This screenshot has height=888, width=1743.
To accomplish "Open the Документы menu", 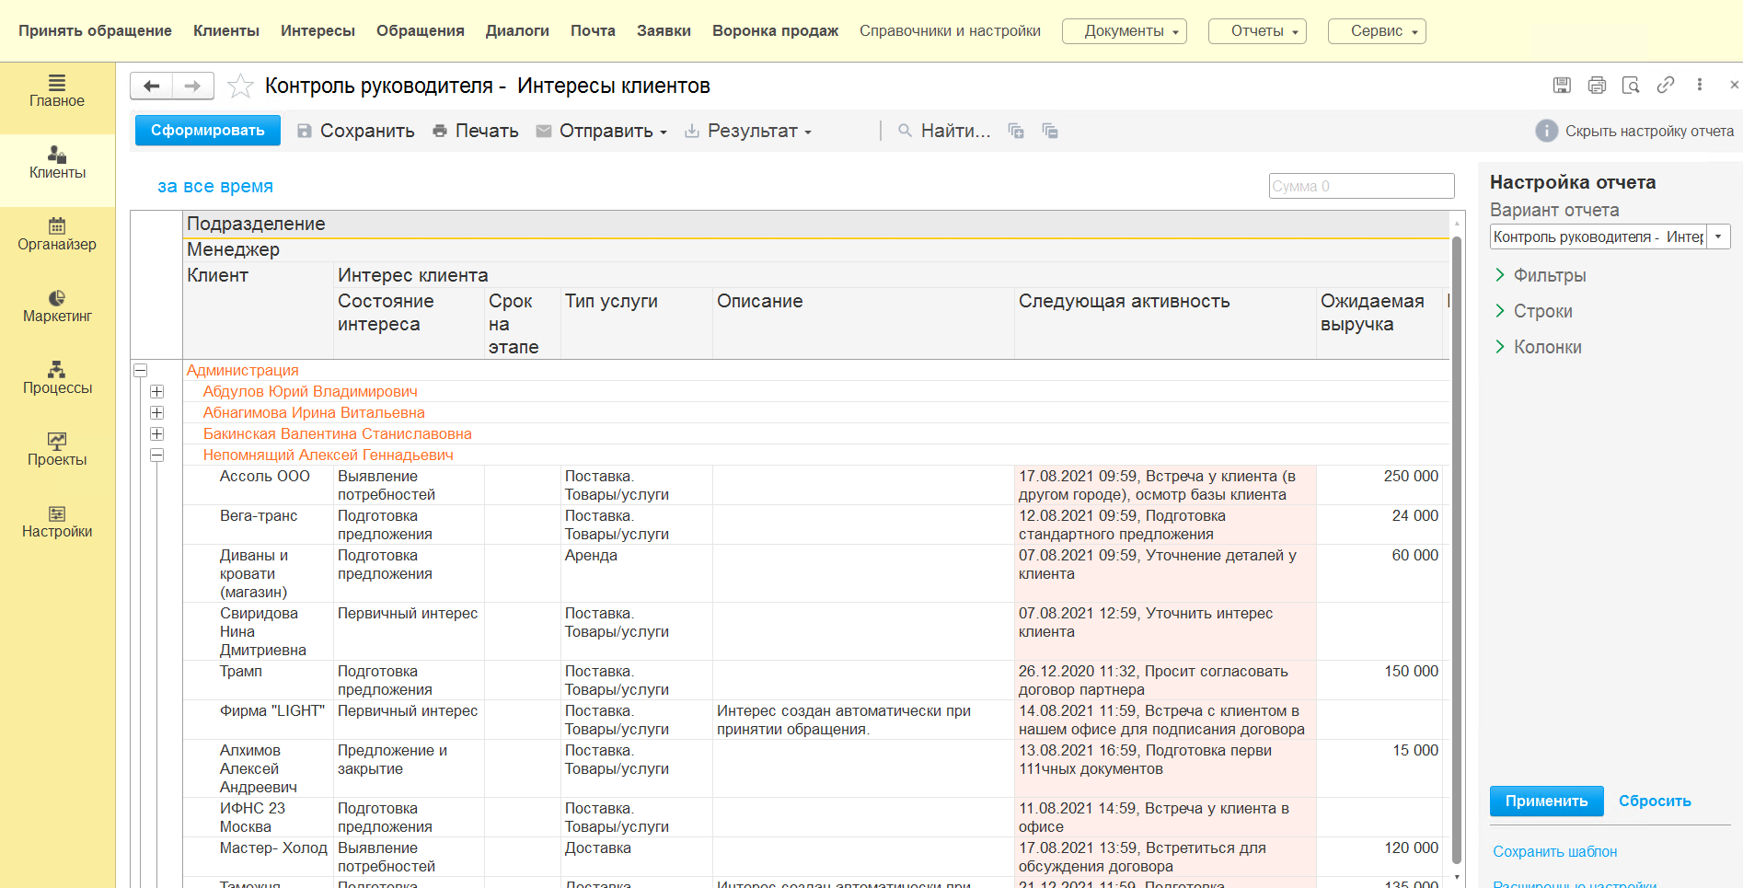I will (1124, 31).
